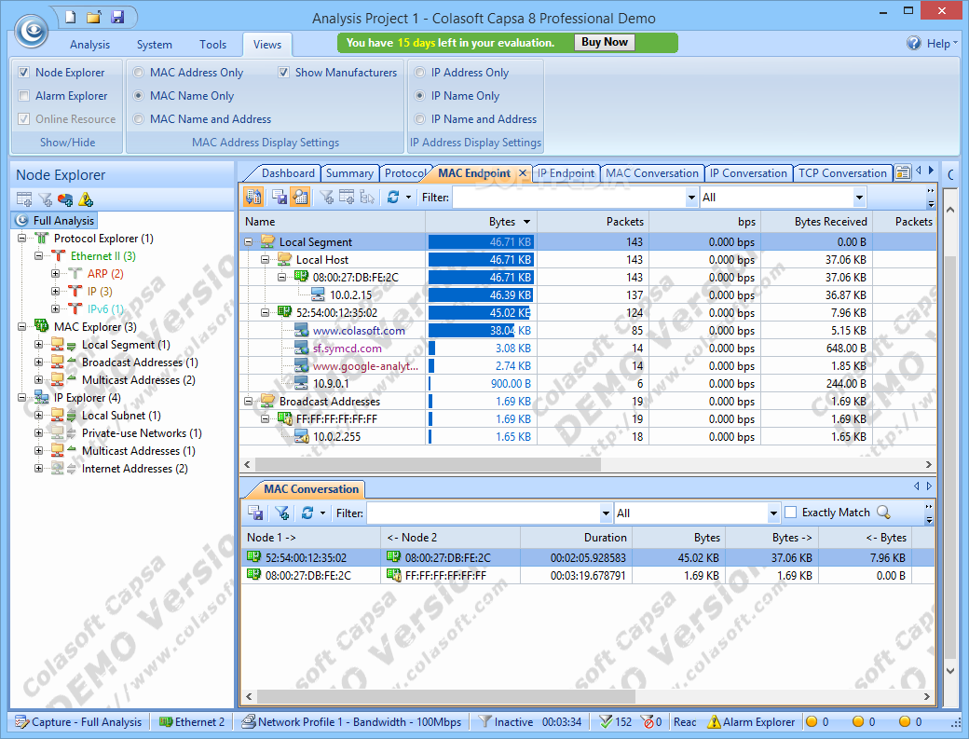Switch to the Analysis ribbon tab
This screenshot has width=969, height=739.
coord(89,45)
